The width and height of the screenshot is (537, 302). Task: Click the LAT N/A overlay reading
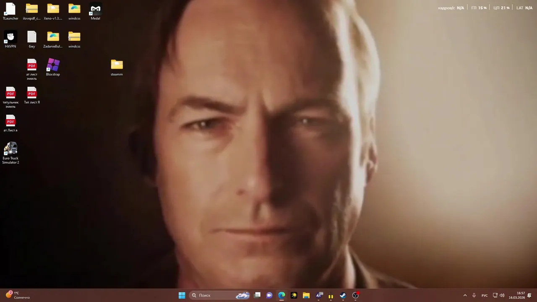pyautogui.click(x=524, y=8)
